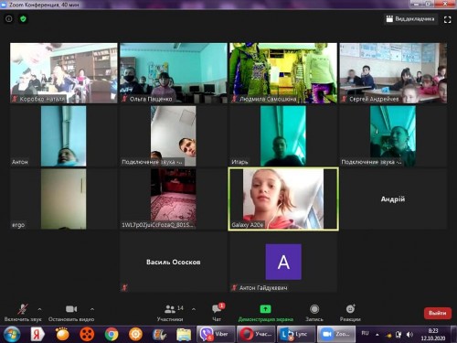Open Viber from the taskbar

click(x=216, y=334)
